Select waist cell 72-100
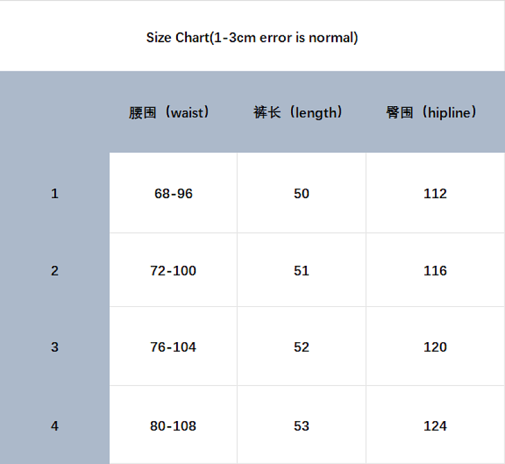Screen dimensions: 505x464 (173, 270)
